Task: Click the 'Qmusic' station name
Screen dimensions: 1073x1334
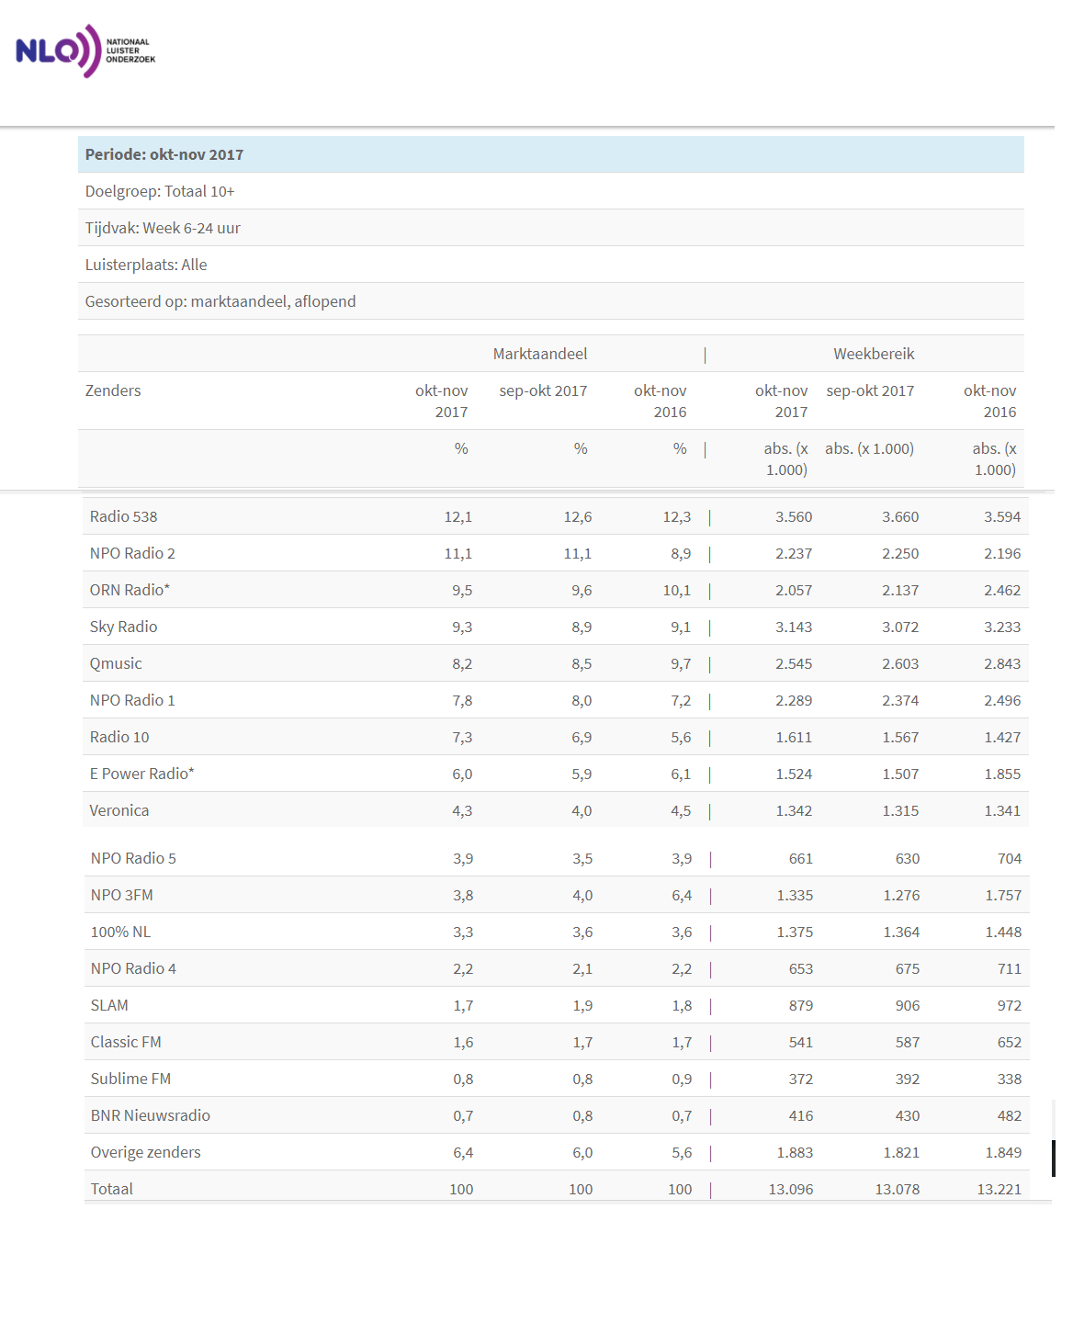Action: [116, 663]
